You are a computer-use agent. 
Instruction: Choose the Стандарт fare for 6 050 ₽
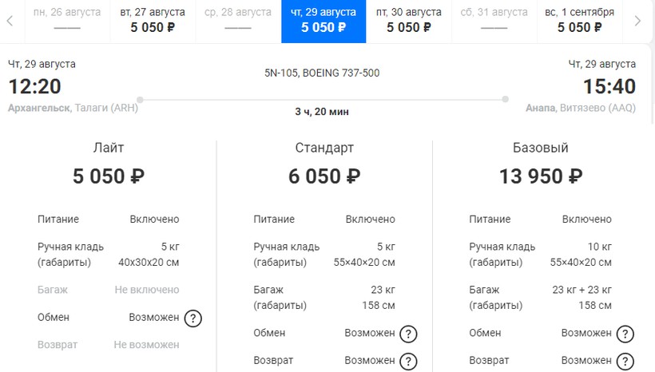(x=324, y=176)
